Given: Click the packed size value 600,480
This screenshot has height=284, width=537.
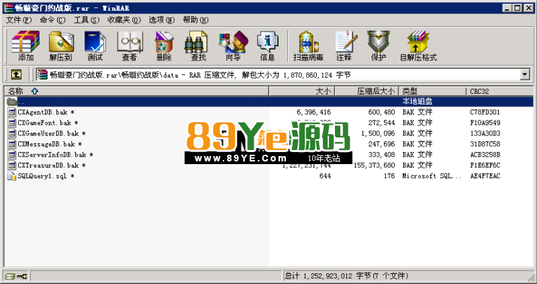Looking at the screenshot, I should click(x=381, y=112).
